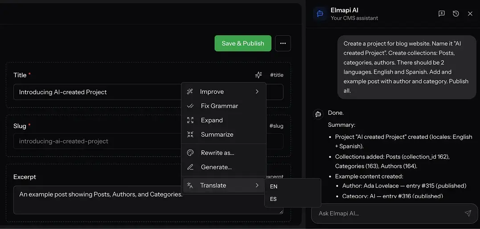Click the 'Your CMS assistant' subtitle
The height and width of the screenshot is (229, 480).
point(354,18)
